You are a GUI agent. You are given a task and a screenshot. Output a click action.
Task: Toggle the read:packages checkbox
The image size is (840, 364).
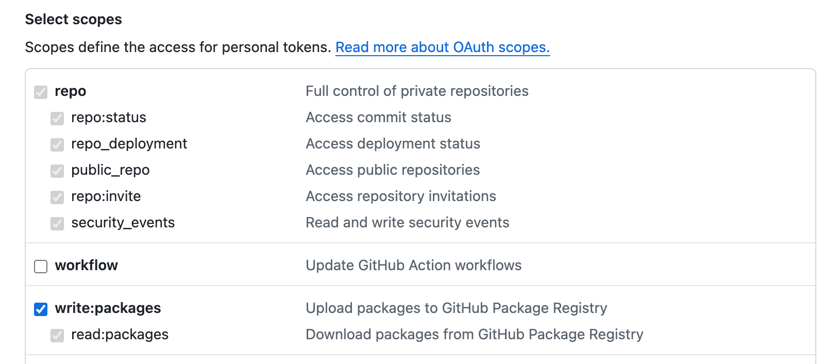(x=57, y=335)
